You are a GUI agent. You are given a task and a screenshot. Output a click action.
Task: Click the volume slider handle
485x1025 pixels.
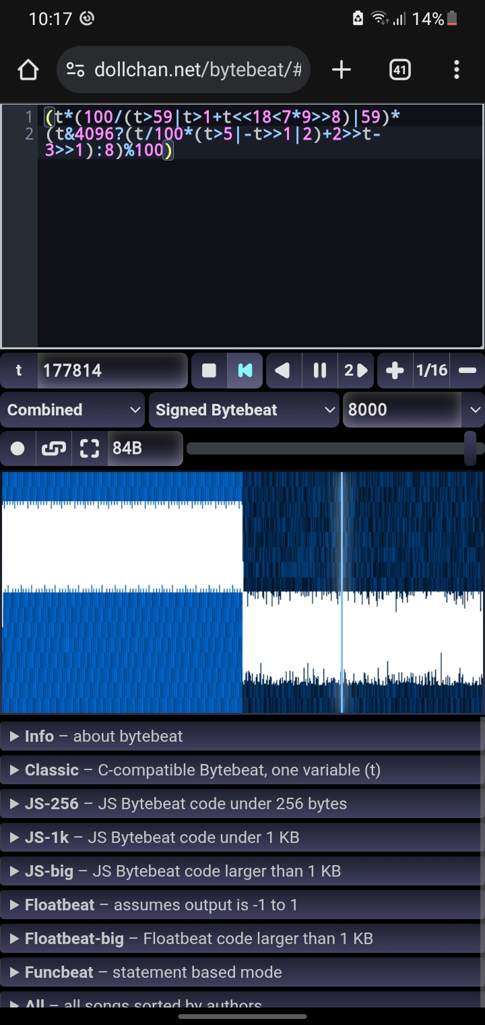tap(470, 448)
